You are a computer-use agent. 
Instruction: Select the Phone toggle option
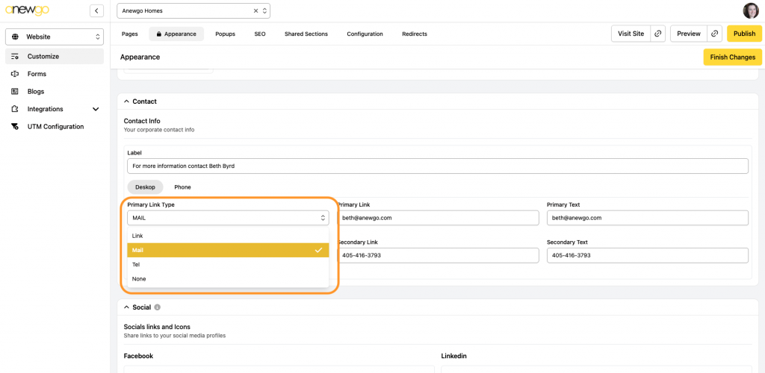182,187
